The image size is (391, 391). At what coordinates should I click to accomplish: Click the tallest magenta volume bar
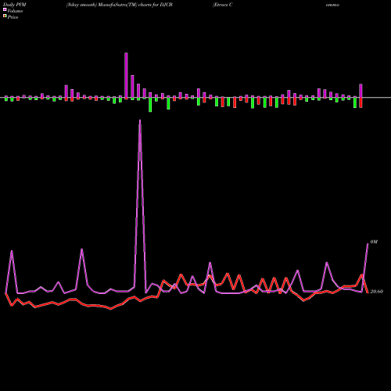[126, 76]
